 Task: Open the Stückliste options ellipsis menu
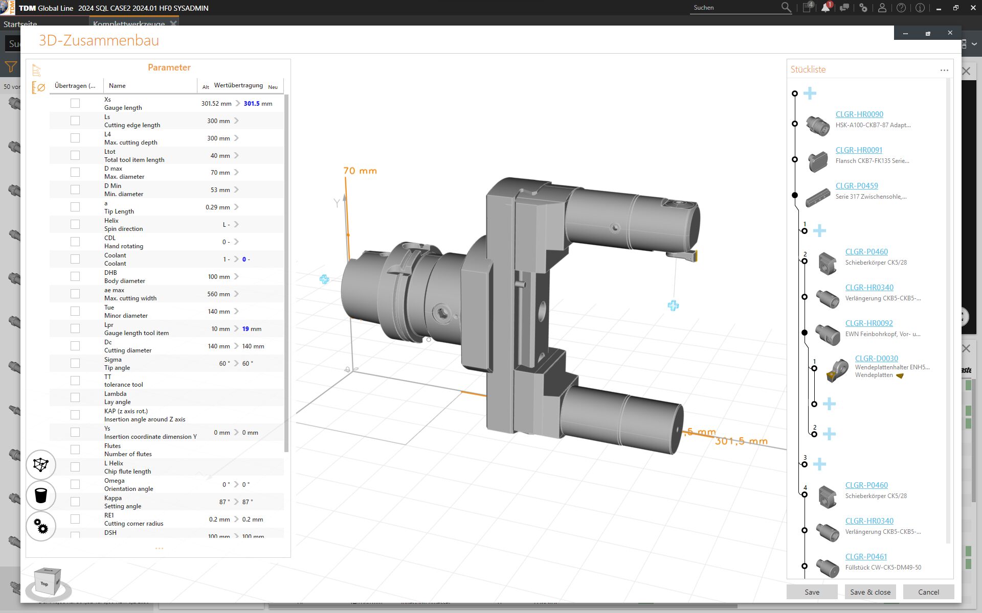click(944, 70)
